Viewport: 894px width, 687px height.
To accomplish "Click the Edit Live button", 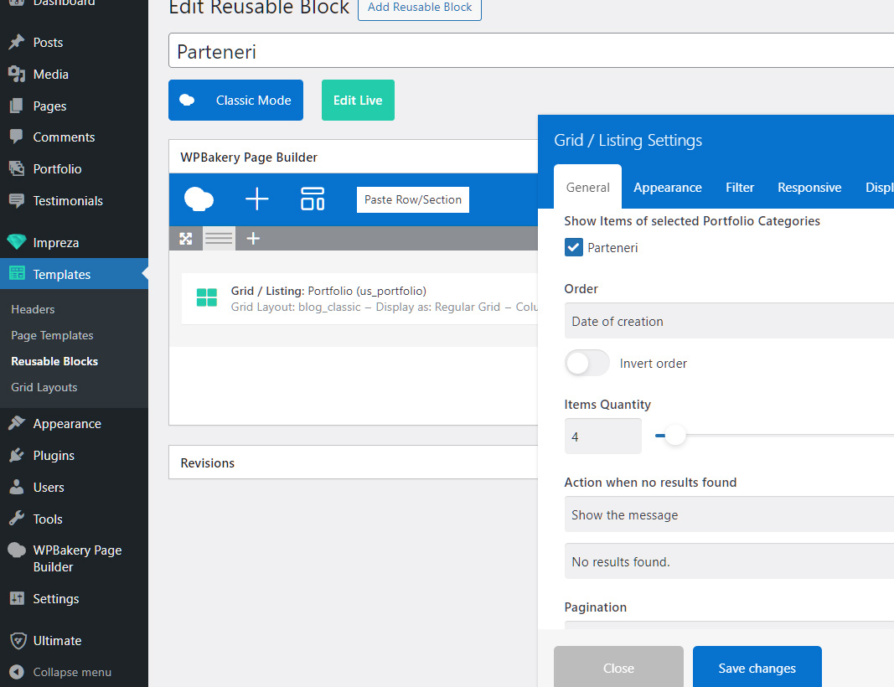I will (358, 101).
